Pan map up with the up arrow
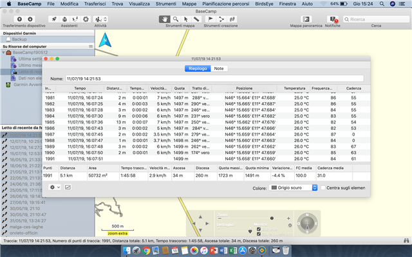Screen dimensions: 412x257 (x=200, y=217)
